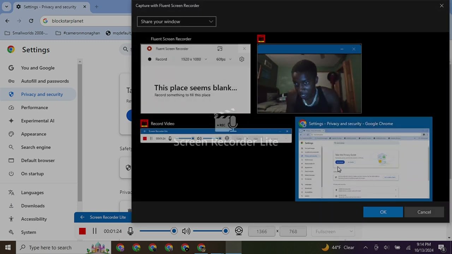Pause the Screen Recorder Lite recording
The width and height of the screenshot is (452, 254).
coord(94,231)
